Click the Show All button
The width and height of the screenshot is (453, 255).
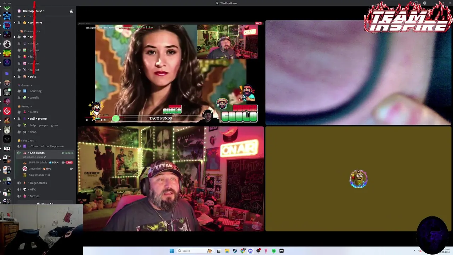click(45, 204)
